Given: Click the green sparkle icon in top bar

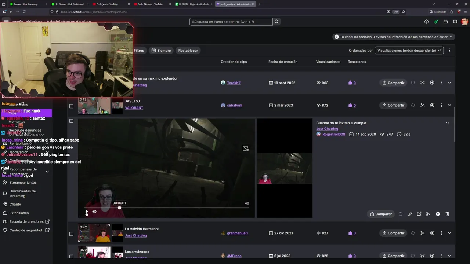Looking at the screenshot, I should (x=436, y=22).
